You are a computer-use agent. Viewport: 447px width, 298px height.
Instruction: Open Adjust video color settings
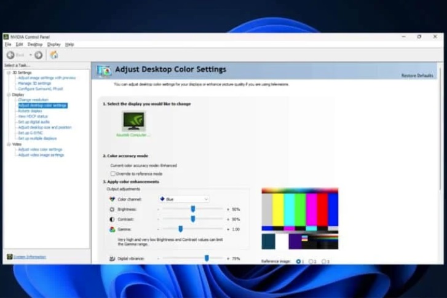(x=40, y=149)
